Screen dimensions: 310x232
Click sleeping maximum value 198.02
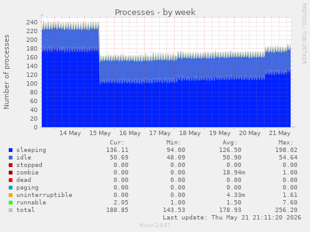pyautogui.click(x=286, y=150)
